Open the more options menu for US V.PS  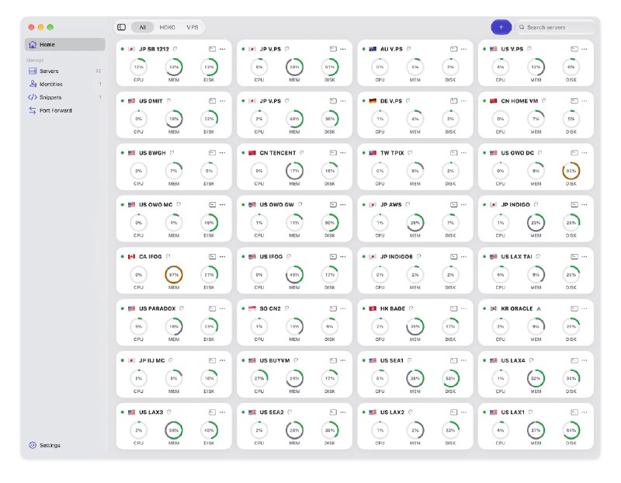pyautogui.click(x=585, y=49)
